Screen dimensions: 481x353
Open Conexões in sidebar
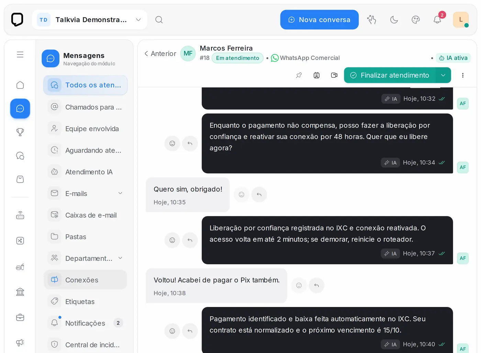[86, 280]
